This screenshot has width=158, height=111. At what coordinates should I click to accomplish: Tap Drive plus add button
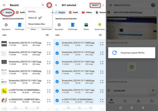tap(153, 90)
